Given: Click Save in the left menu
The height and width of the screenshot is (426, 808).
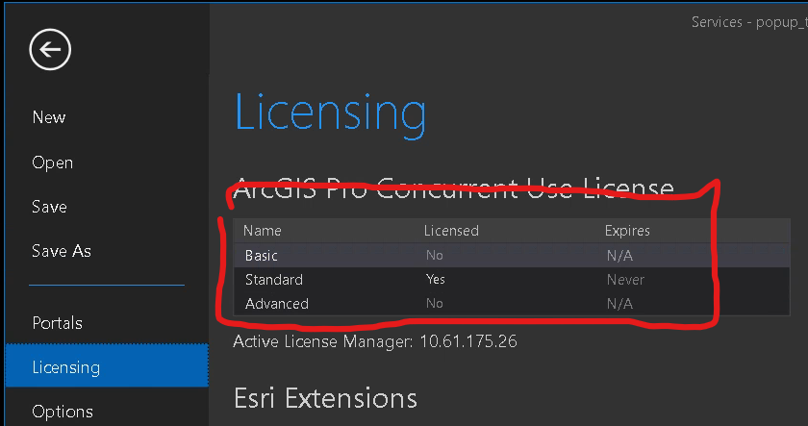Looking at the screenshot, I should coord(49,207).
